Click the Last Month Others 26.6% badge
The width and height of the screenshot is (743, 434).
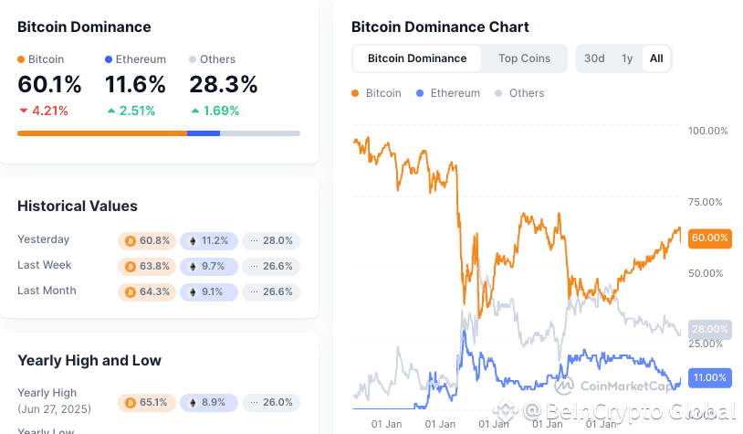click(271, 292)
